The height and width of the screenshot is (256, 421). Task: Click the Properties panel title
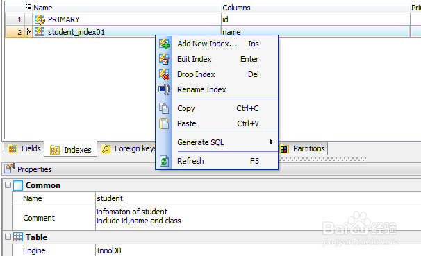tap(35, 169)
